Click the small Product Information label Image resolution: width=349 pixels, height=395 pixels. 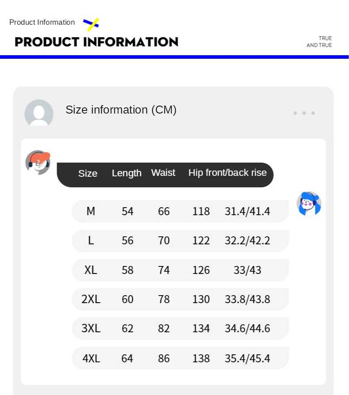(42, 22)
